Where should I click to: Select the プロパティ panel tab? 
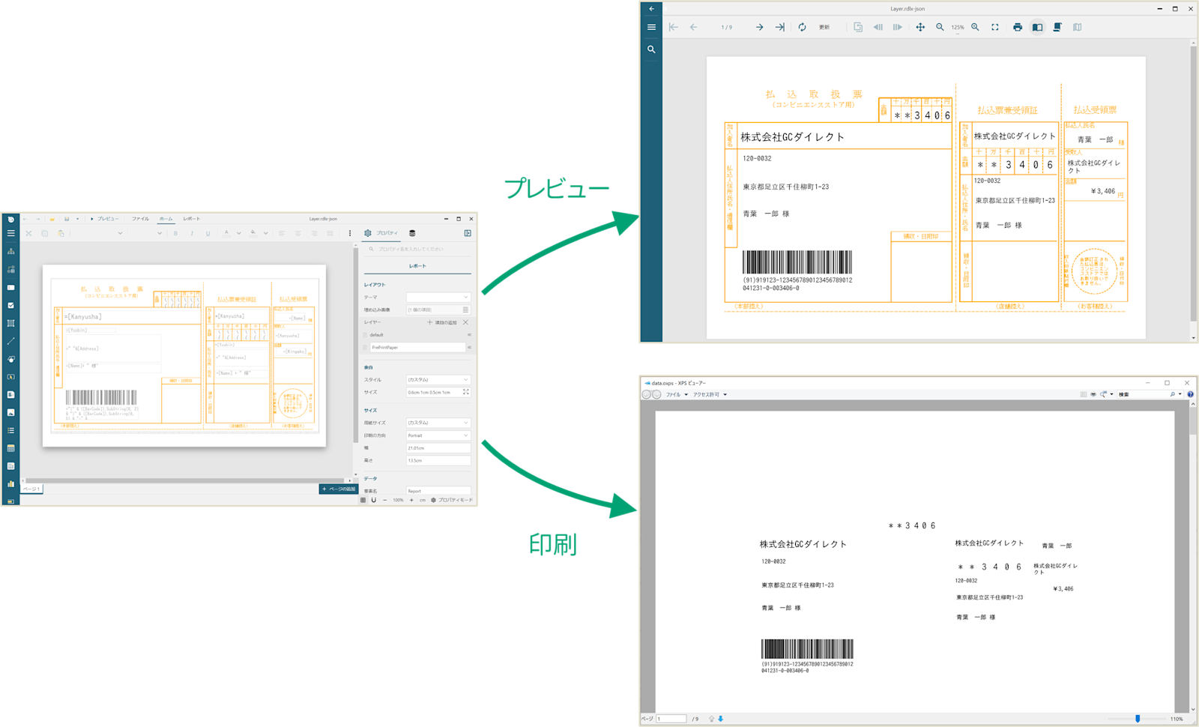[381, 233]
